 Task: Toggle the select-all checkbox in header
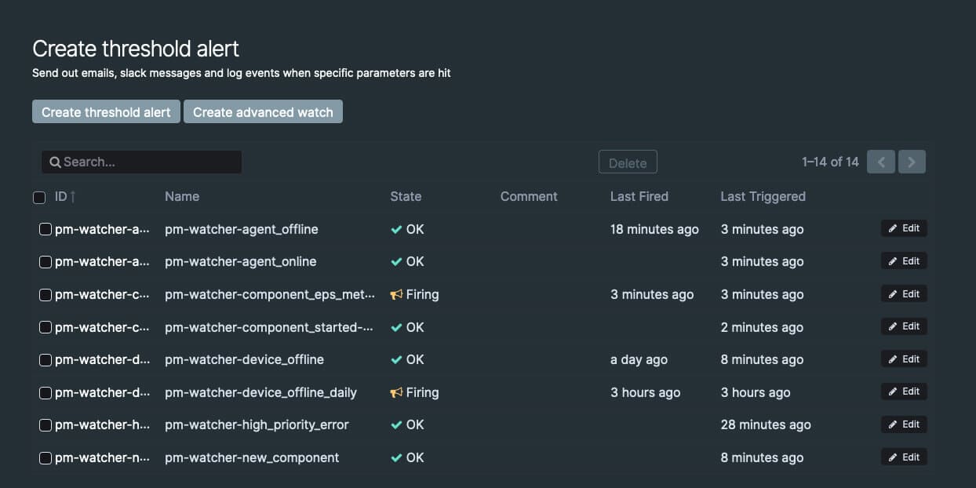tap(39, 198)
